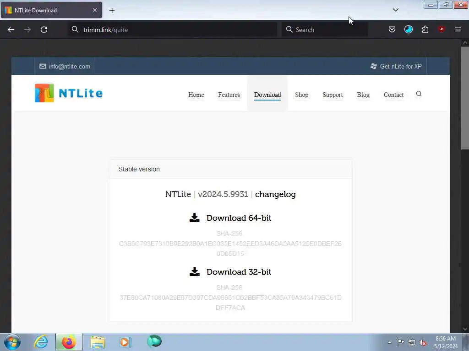The image size is (469, 351).
Task: Click the Download 64-bit link
Action: [x=239, y=218]
